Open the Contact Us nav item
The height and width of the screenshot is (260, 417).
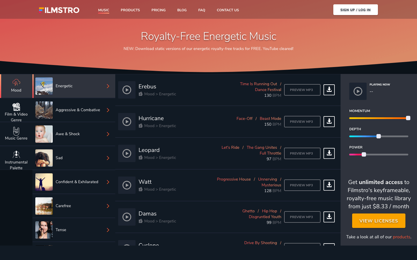click(x=228, y=10)
